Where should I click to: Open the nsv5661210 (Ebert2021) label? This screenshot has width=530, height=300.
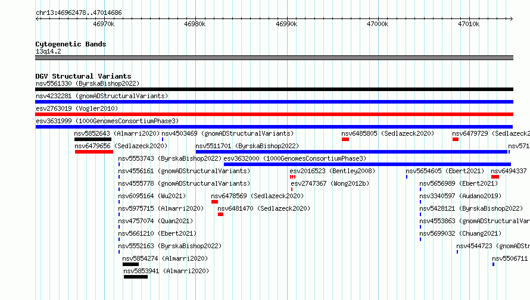[x=157, y=233]
